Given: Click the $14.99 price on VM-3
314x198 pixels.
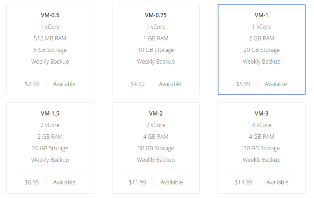Looking at the screenshot, I should point(243,182).
